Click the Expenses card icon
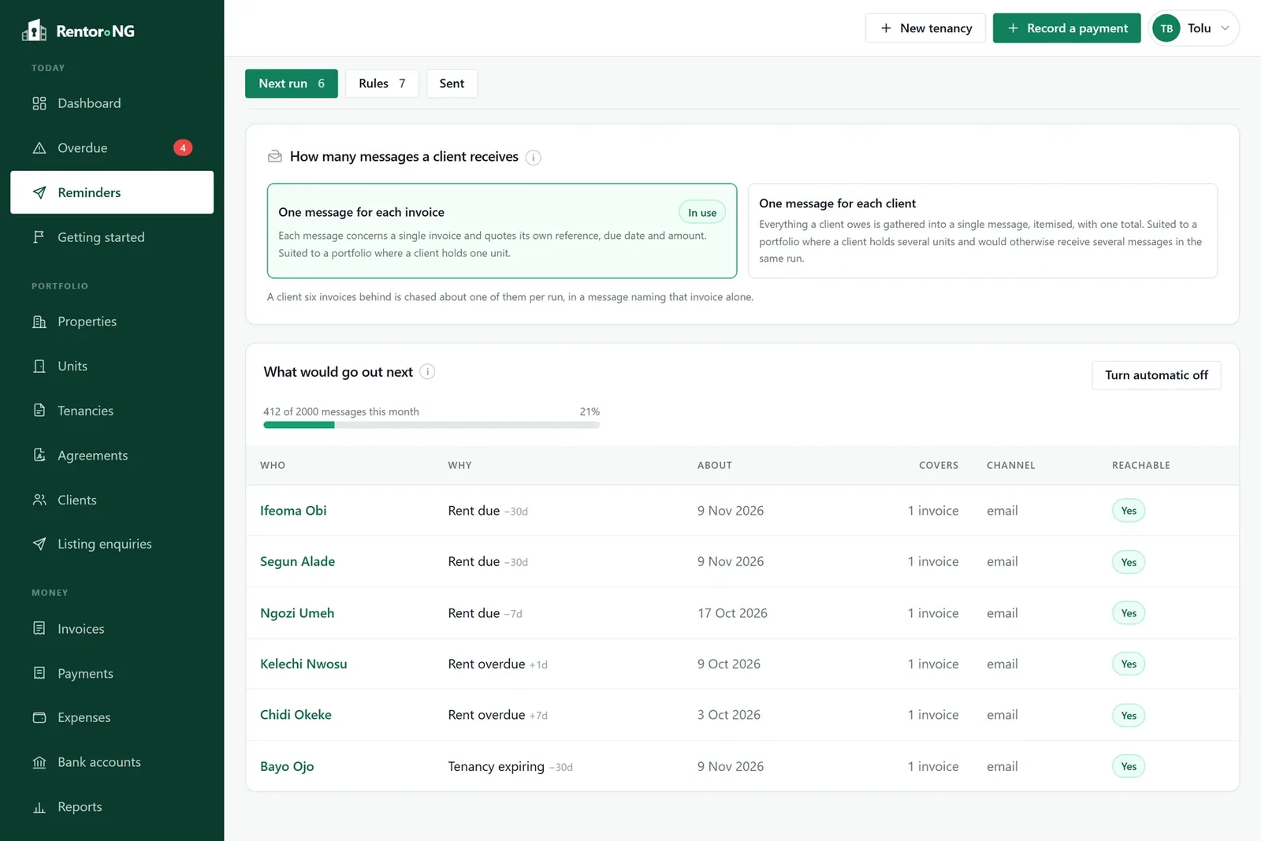 click(39, 717)
